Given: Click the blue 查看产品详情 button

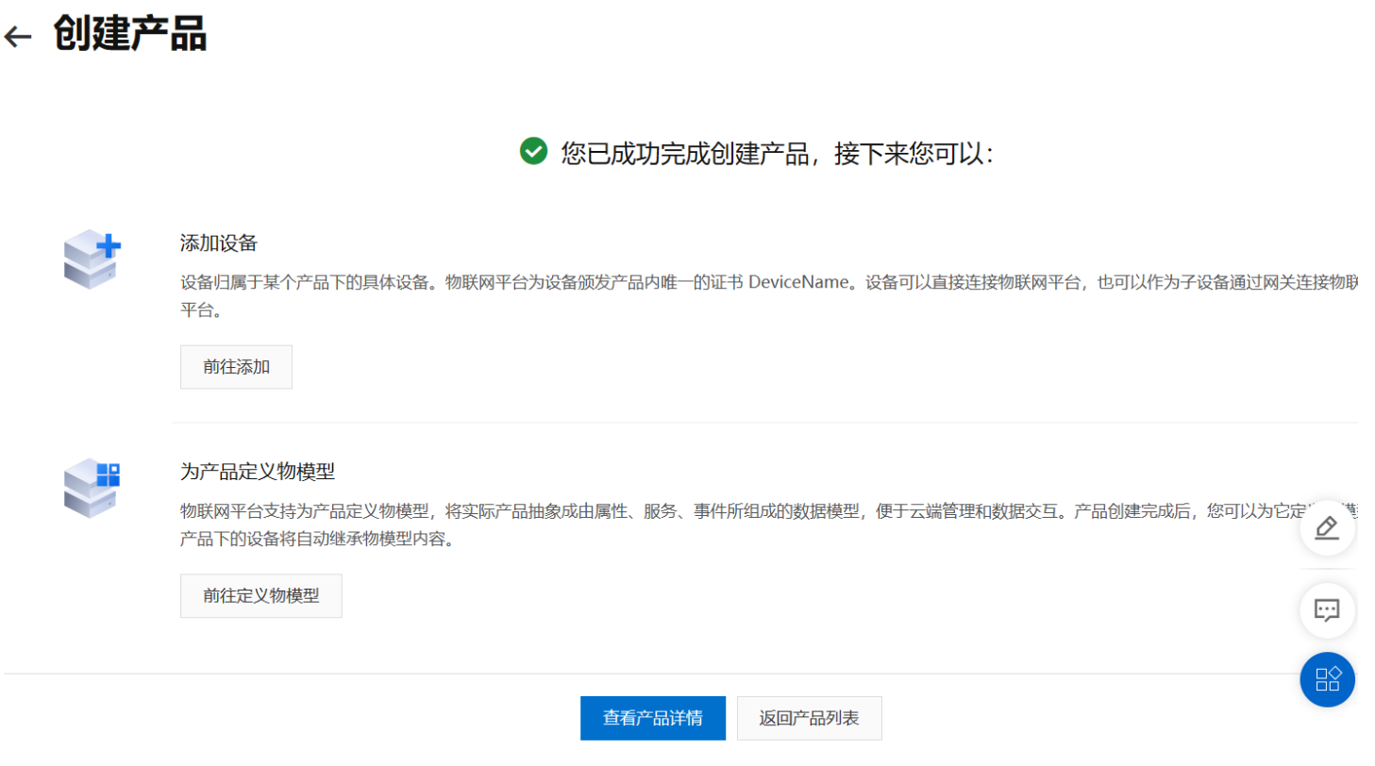Looking at the screenshot, I should (652, 718).
